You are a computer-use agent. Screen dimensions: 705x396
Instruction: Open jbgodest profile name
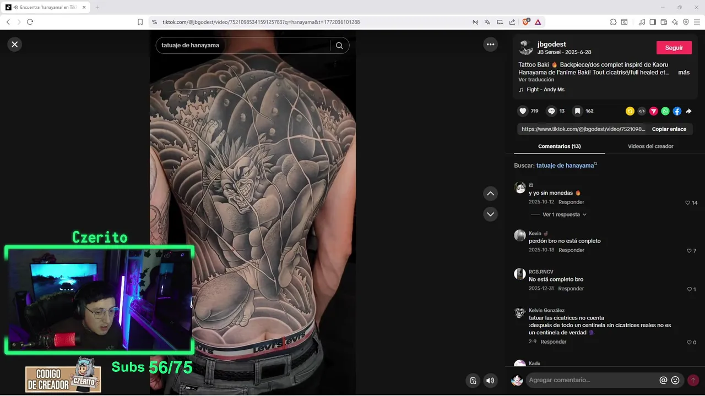[551, 44]
